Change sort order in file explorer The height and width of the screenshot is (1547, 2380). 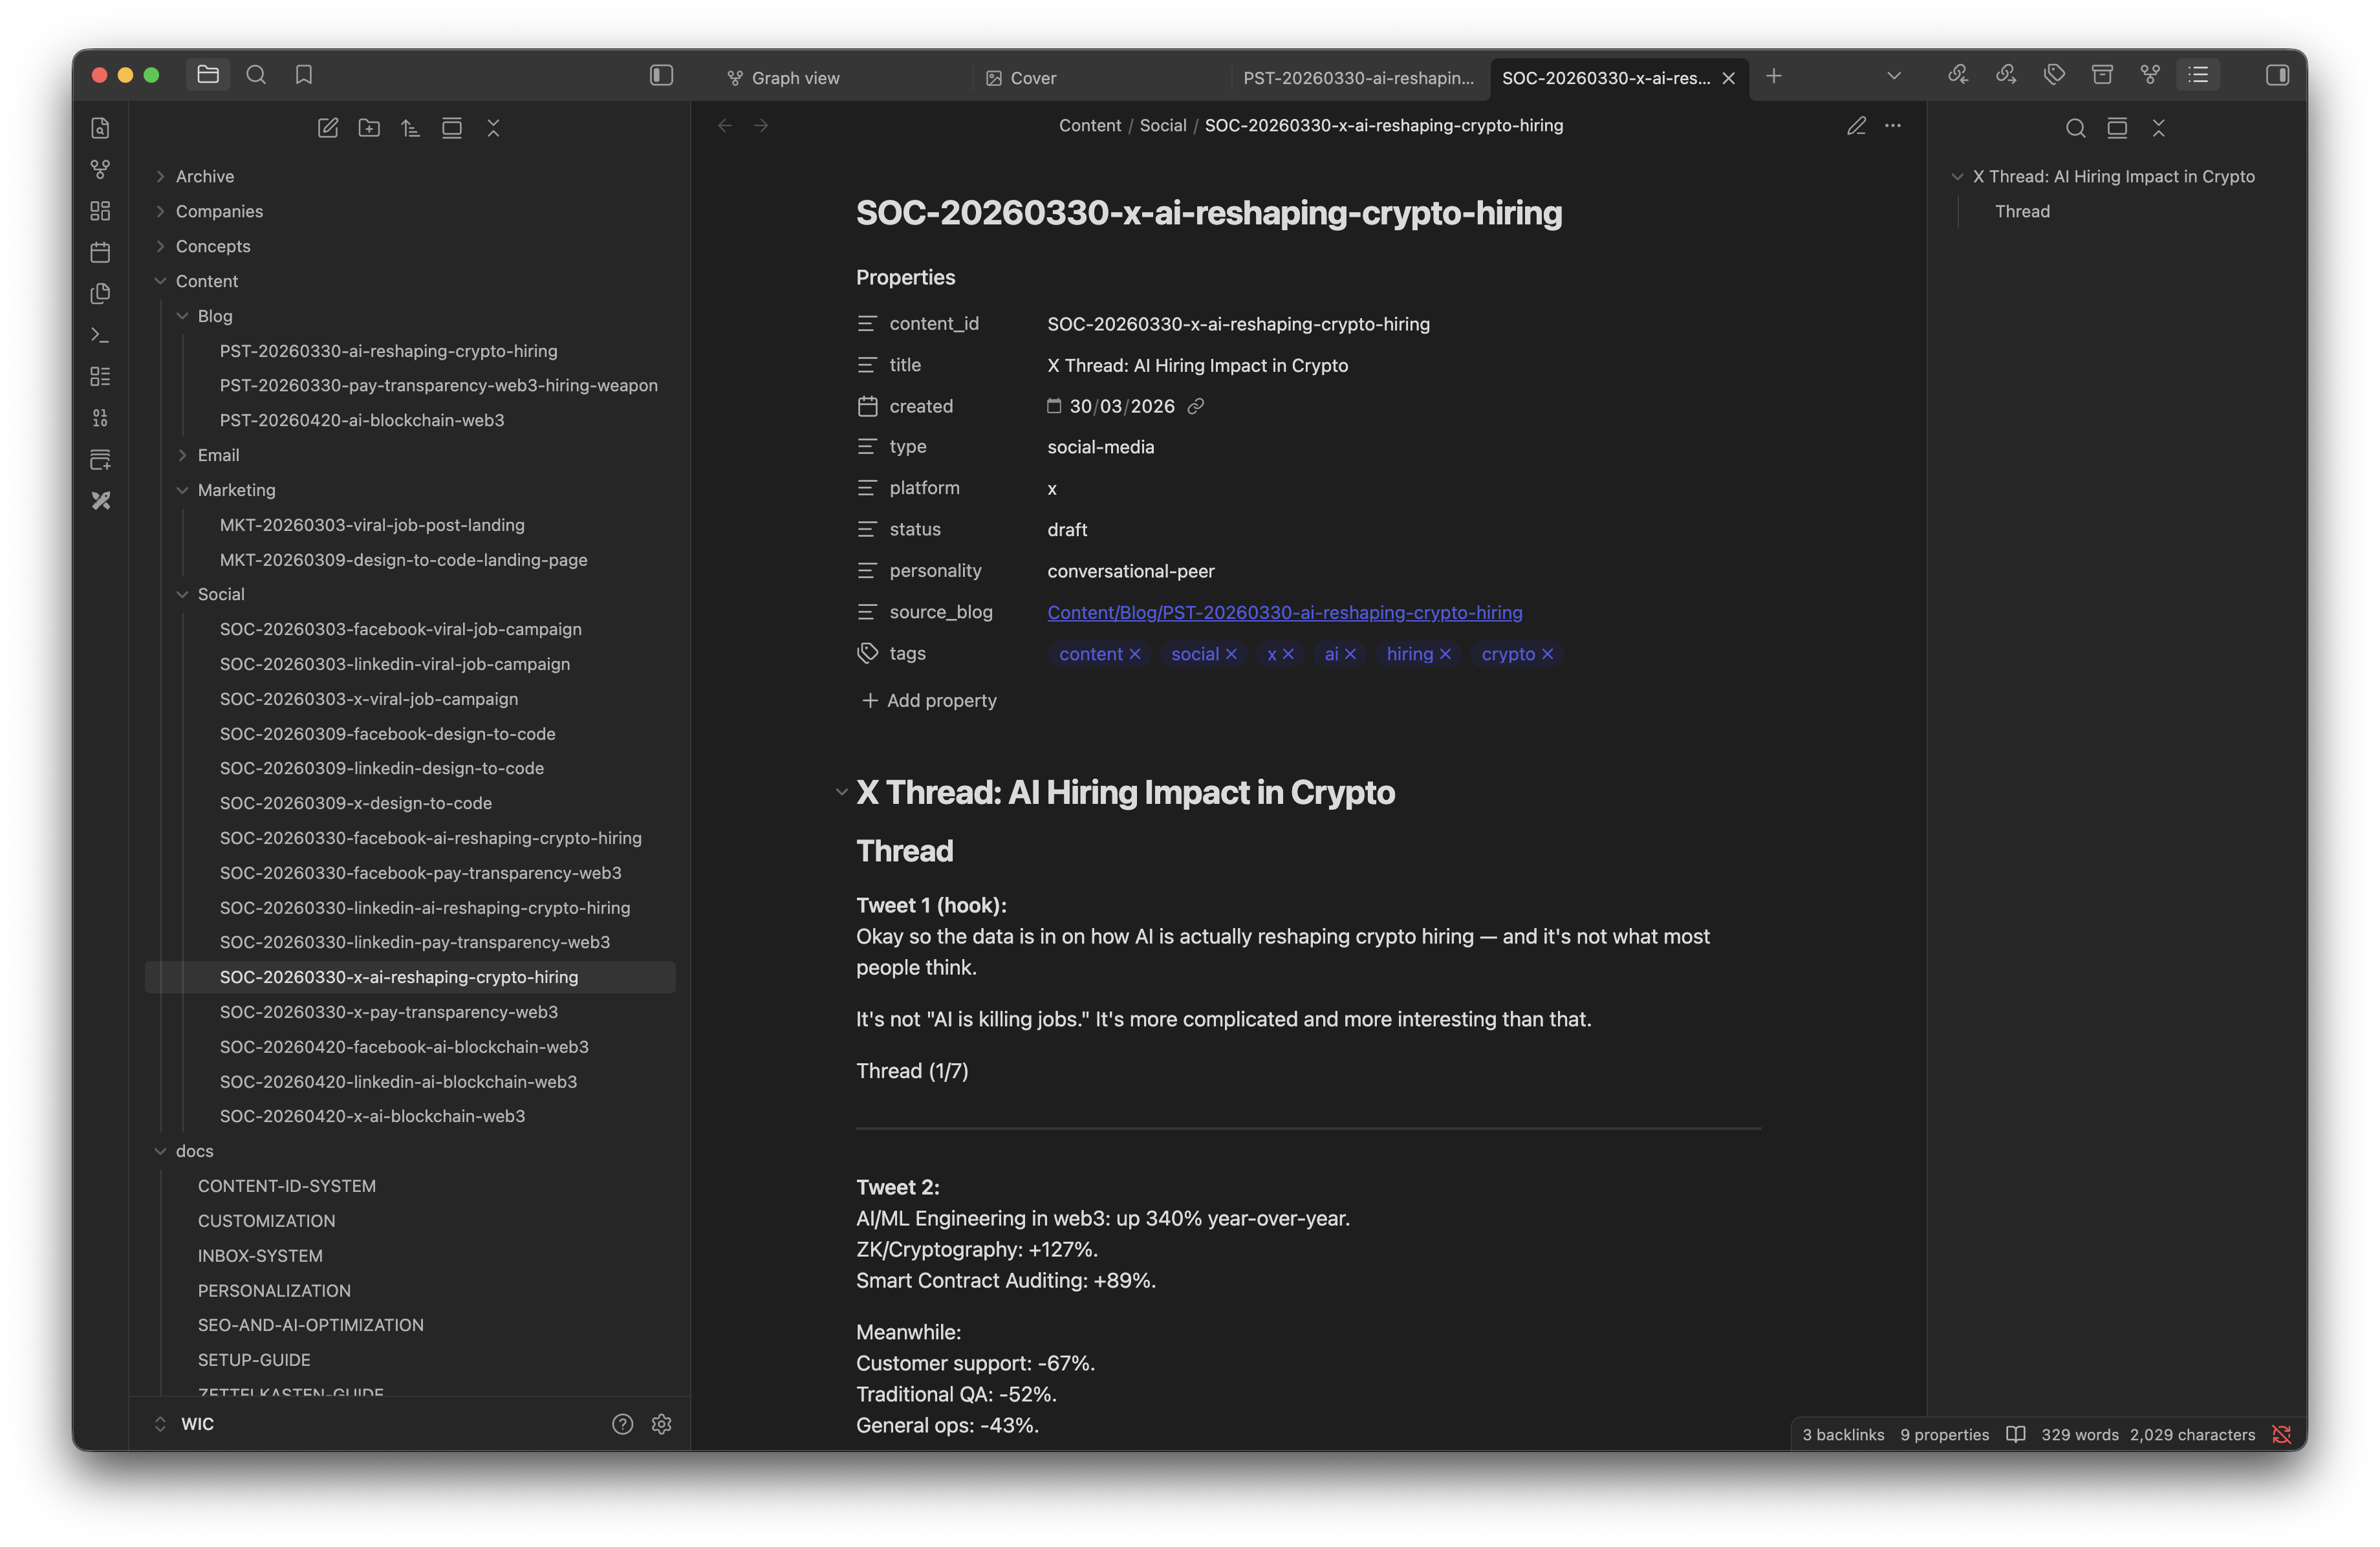pyautogui.click(x=410, y=128)
